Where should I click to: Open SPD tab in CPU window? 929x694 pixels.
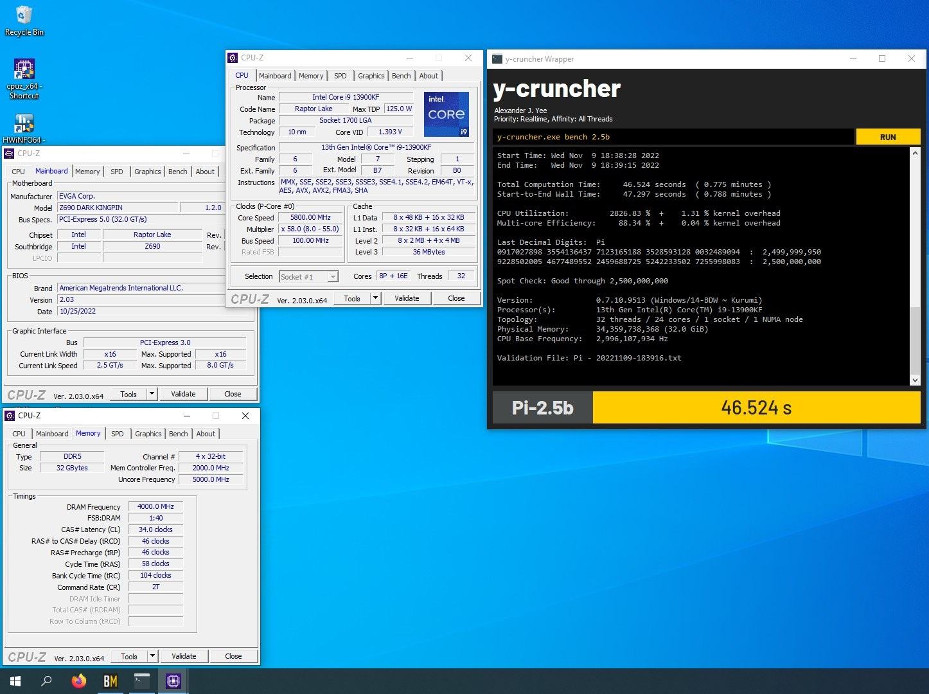tap(341, 76)
